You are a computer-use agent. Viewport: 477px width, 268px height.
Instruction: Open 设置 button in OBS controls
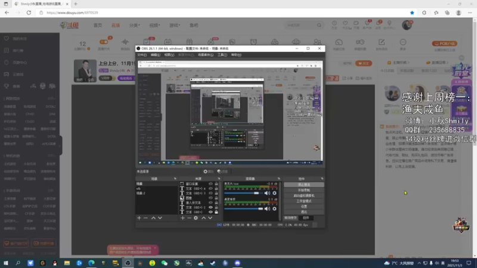304,207
